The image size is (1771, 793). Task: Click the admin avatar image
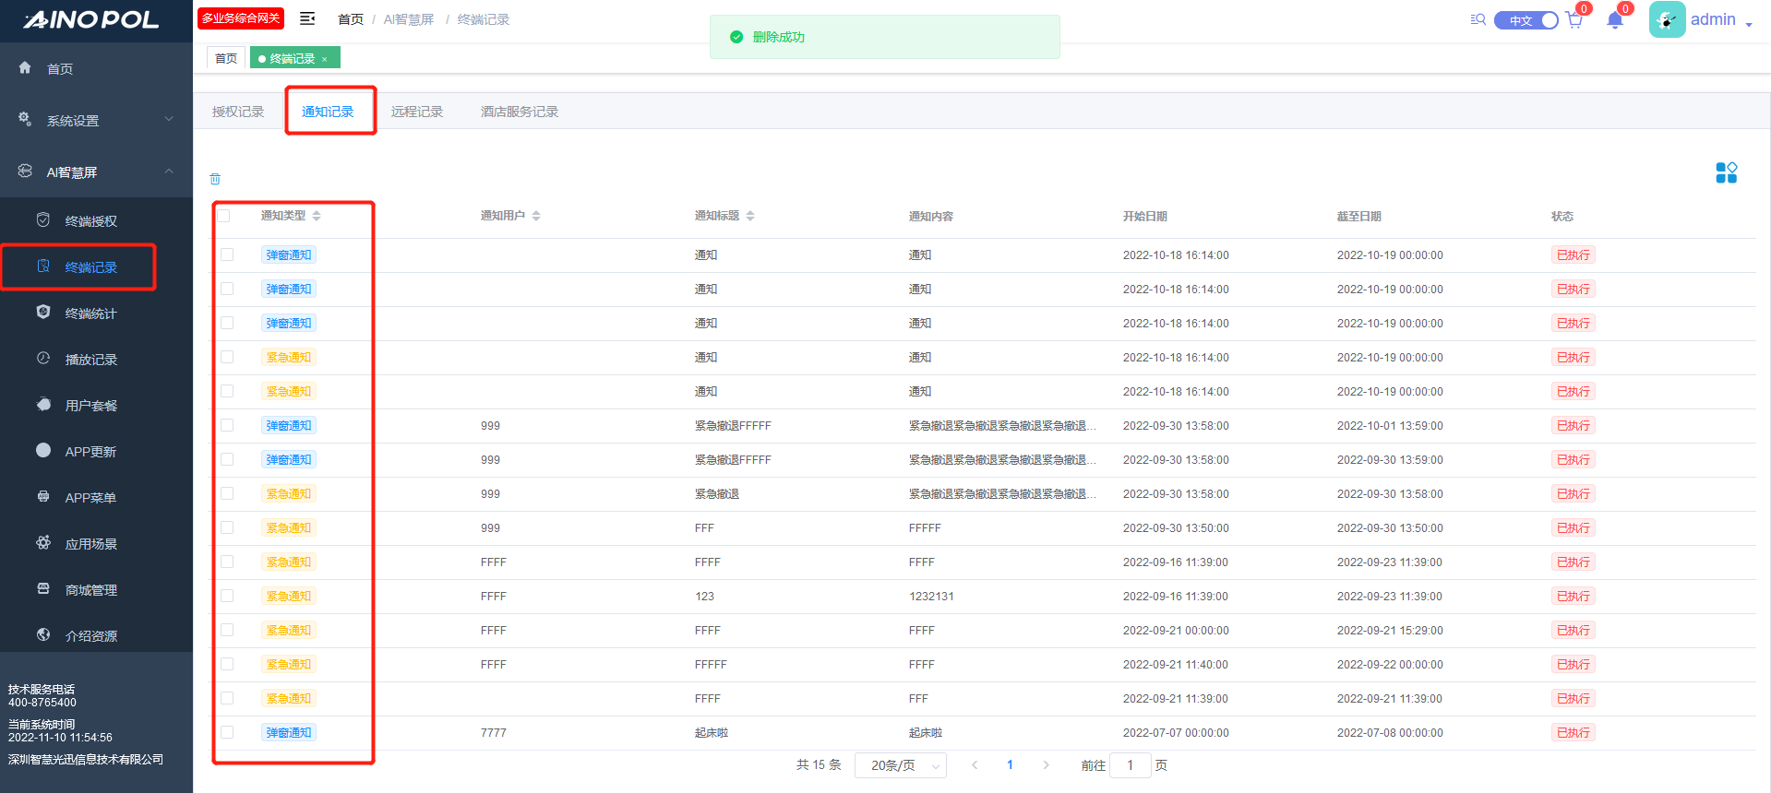pos(1667,19)
